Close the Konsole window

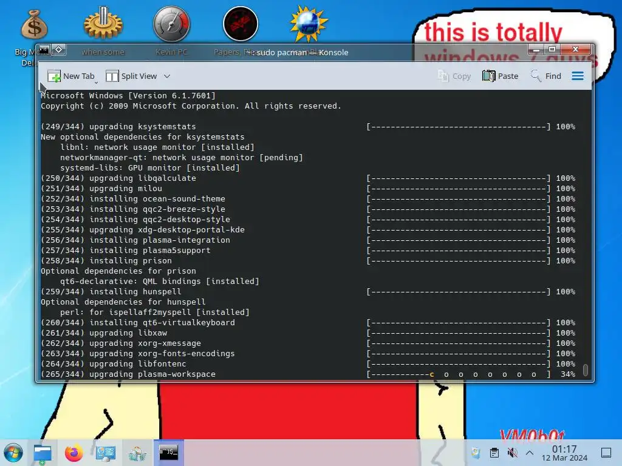pos(576,50)
